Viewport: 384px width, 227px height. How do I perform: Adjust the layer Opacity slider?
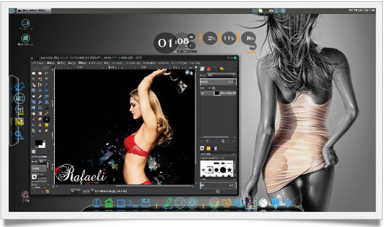(x=218, y=82)
